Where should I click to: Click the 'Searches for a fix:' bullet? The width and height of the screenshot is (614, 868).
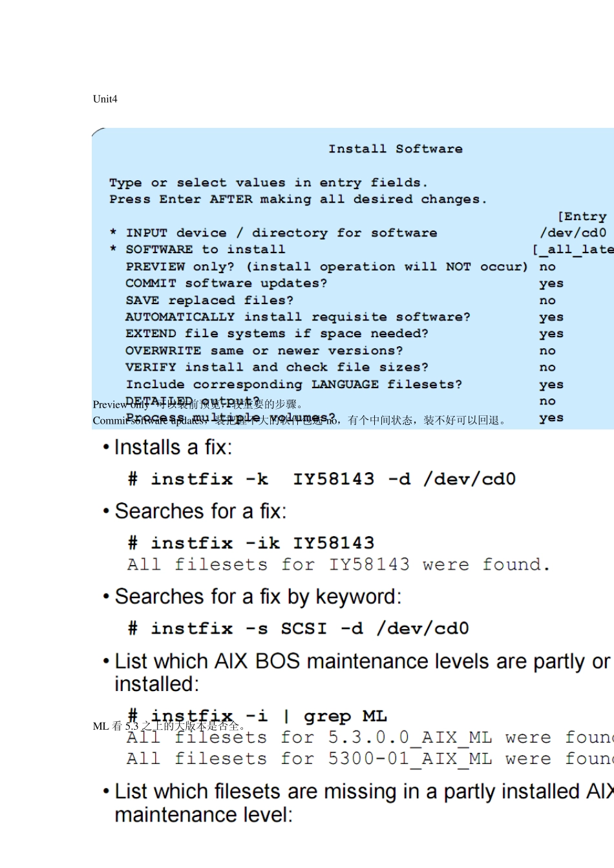tap(200, 512)
